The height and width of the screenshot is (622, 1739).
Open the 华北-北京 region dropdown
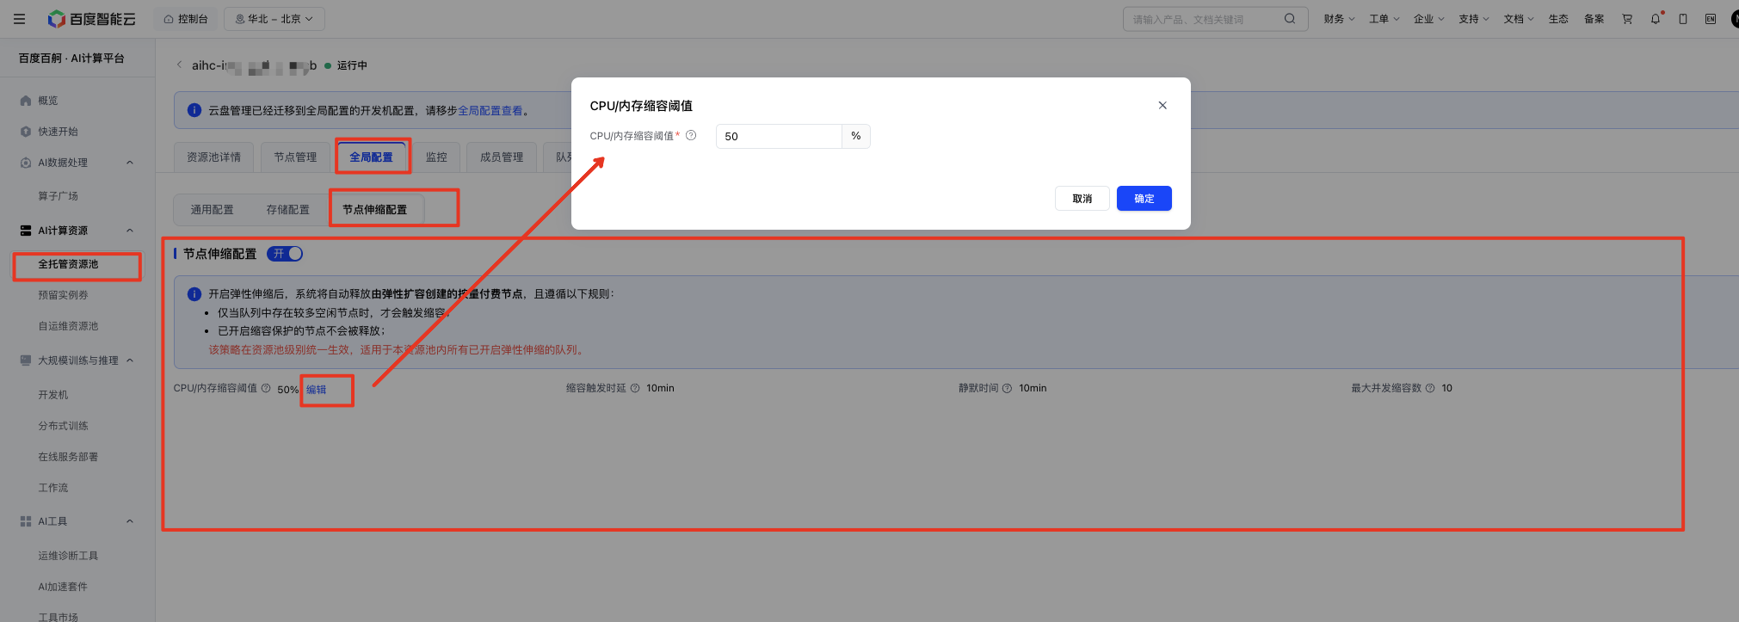click(x=274, y=19)
